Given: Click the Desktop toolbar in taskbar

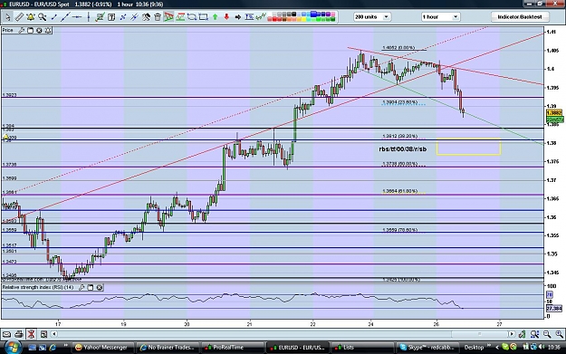Looking at the screenshot, I should [474, 348].
